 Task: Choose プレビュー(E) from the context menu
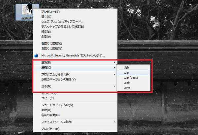(50, 12)
